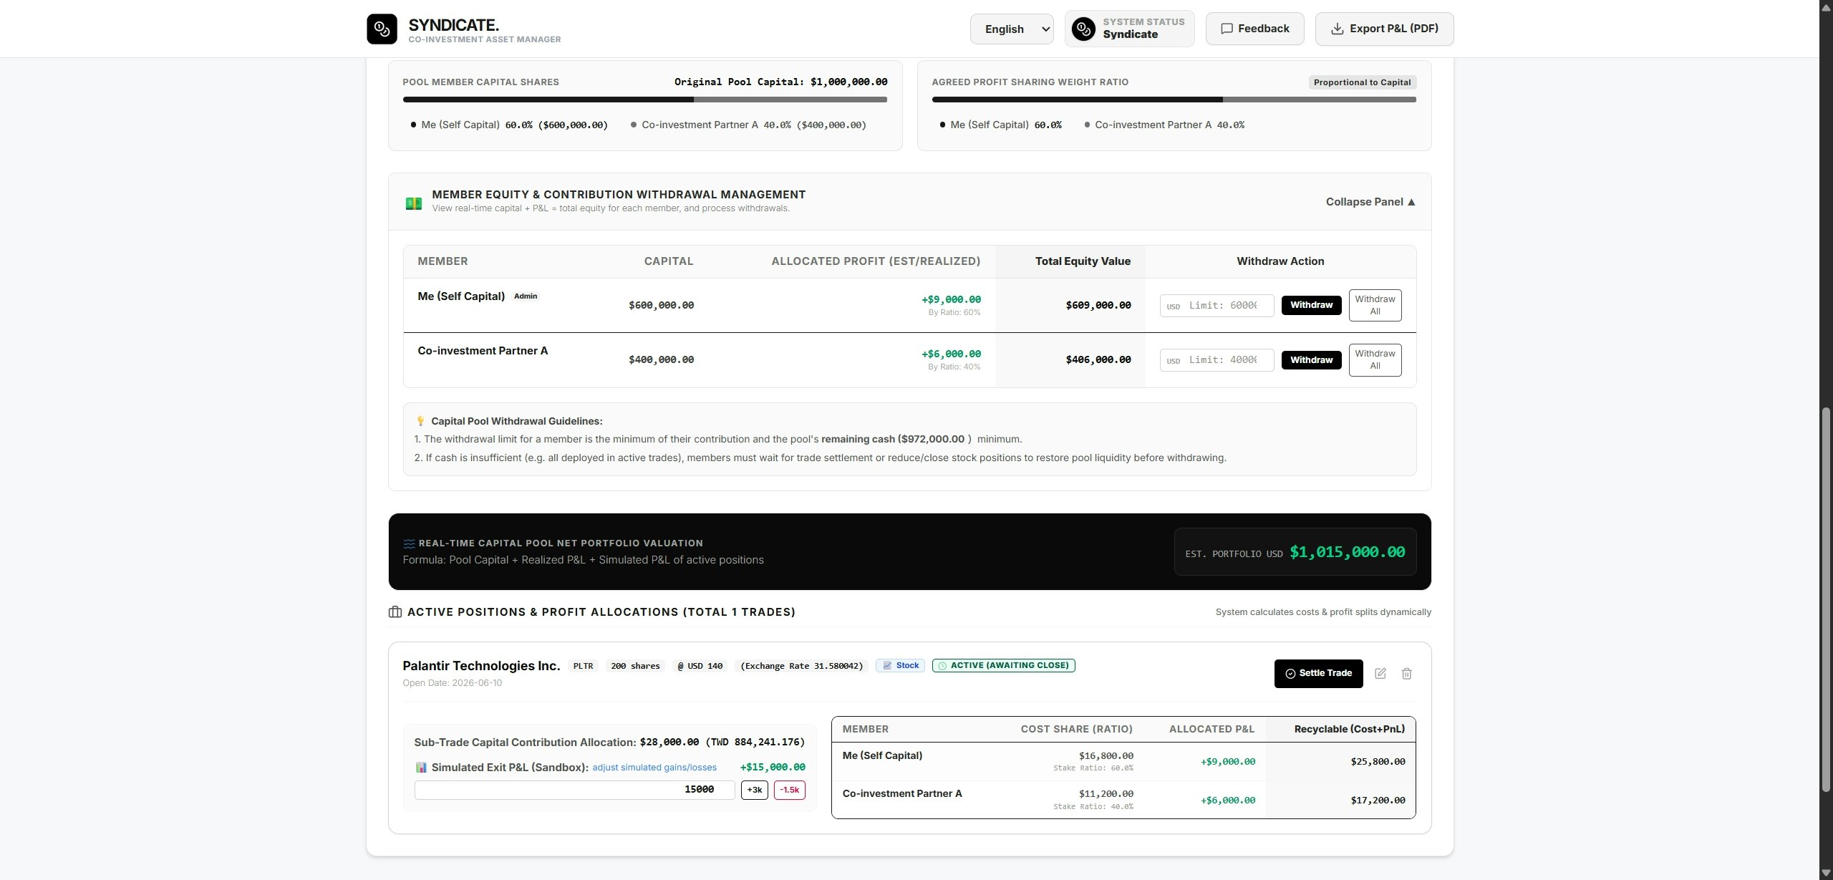Click the simulated P&L input showing 15000

click(x=574, y=790)
